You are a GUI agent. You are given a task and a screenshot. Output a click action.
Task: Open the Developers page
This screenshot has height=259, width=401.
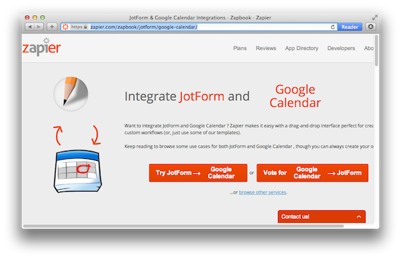click(341, 48)
